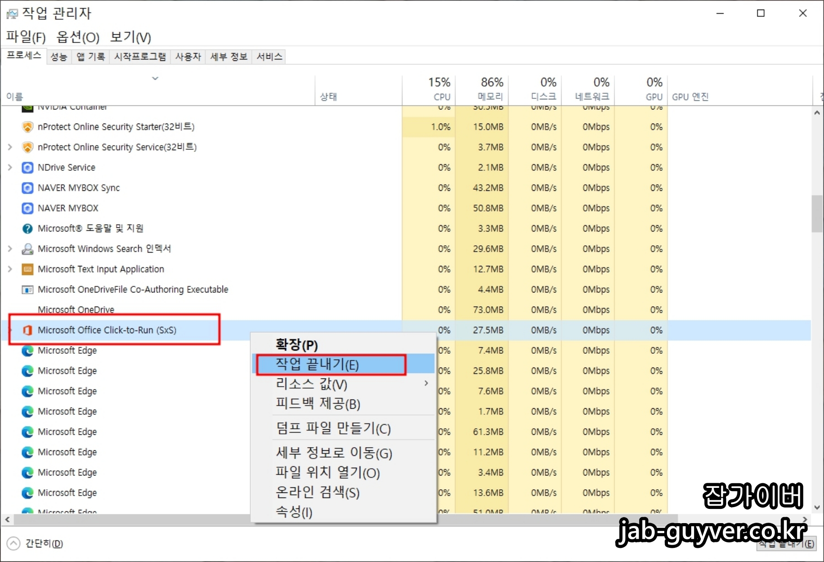Screen dimensions: 824x562
Task: Click the Microsoft OneDrive cloud icon
Action: (27, 309)
